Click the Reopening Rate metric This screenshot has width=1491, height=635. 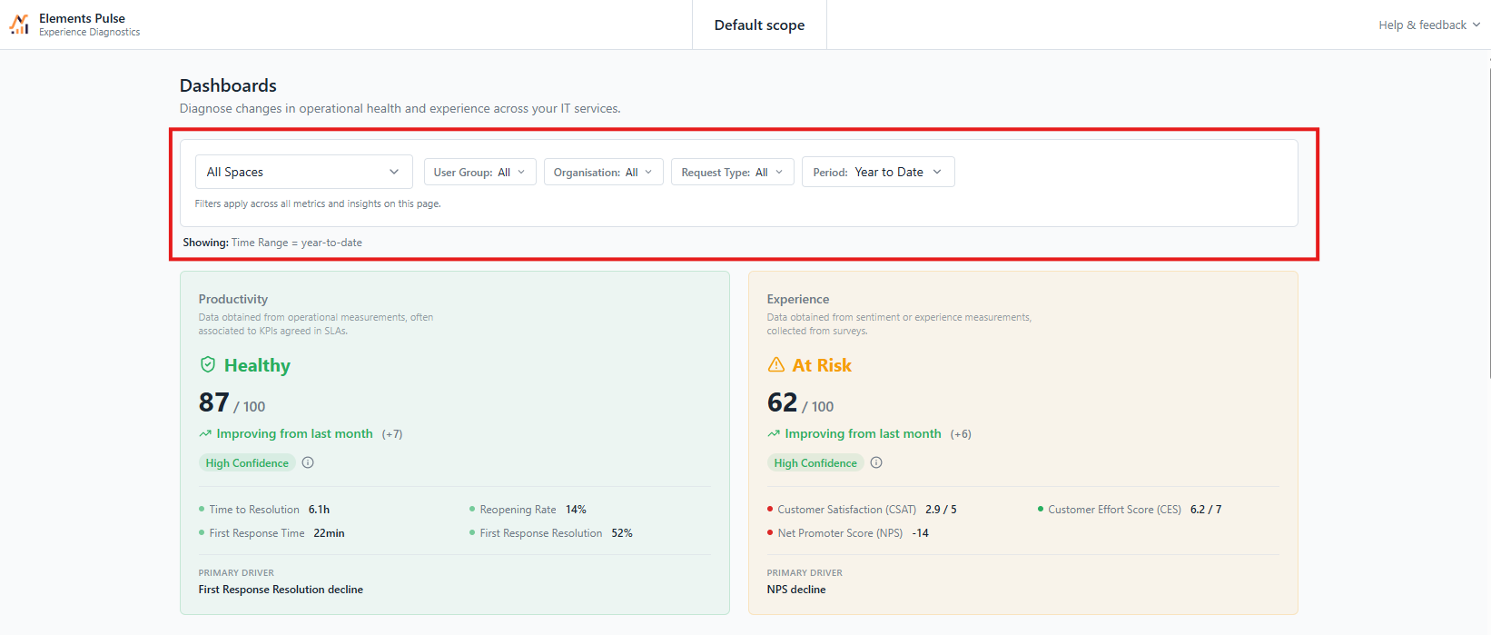(x=528, y=510)
